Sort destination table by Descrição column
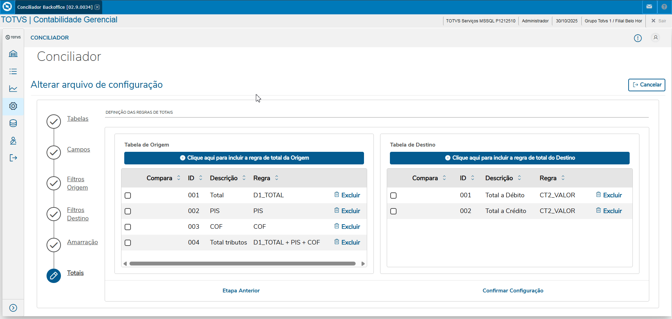672x319 pixels. pyautogui.click(x=519, y=178)
